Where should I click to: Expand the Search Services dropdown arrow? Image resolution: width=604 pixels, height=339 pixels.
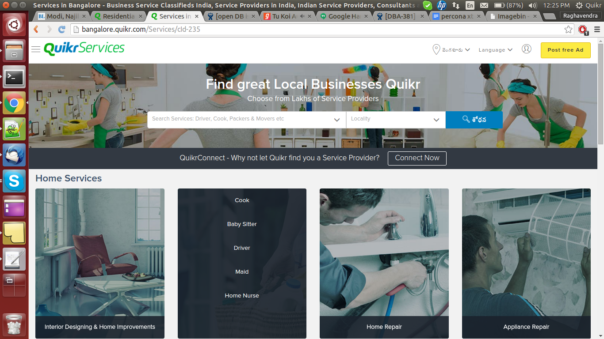tap(337, 120)
